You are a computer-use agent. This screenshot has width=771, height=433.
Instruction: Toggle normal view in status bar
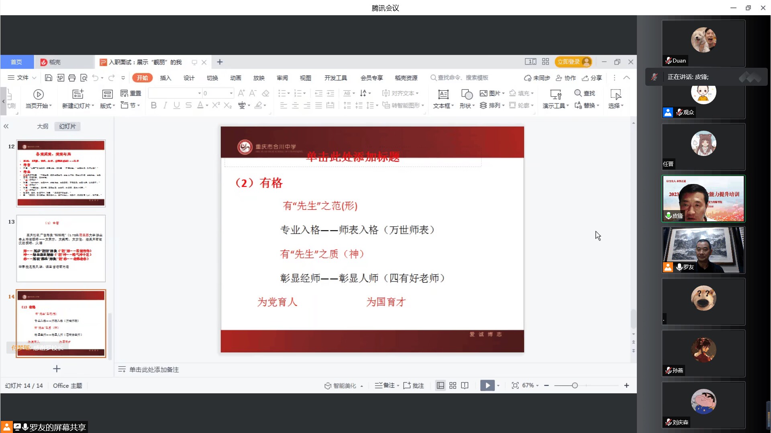[x=441, y=385]
